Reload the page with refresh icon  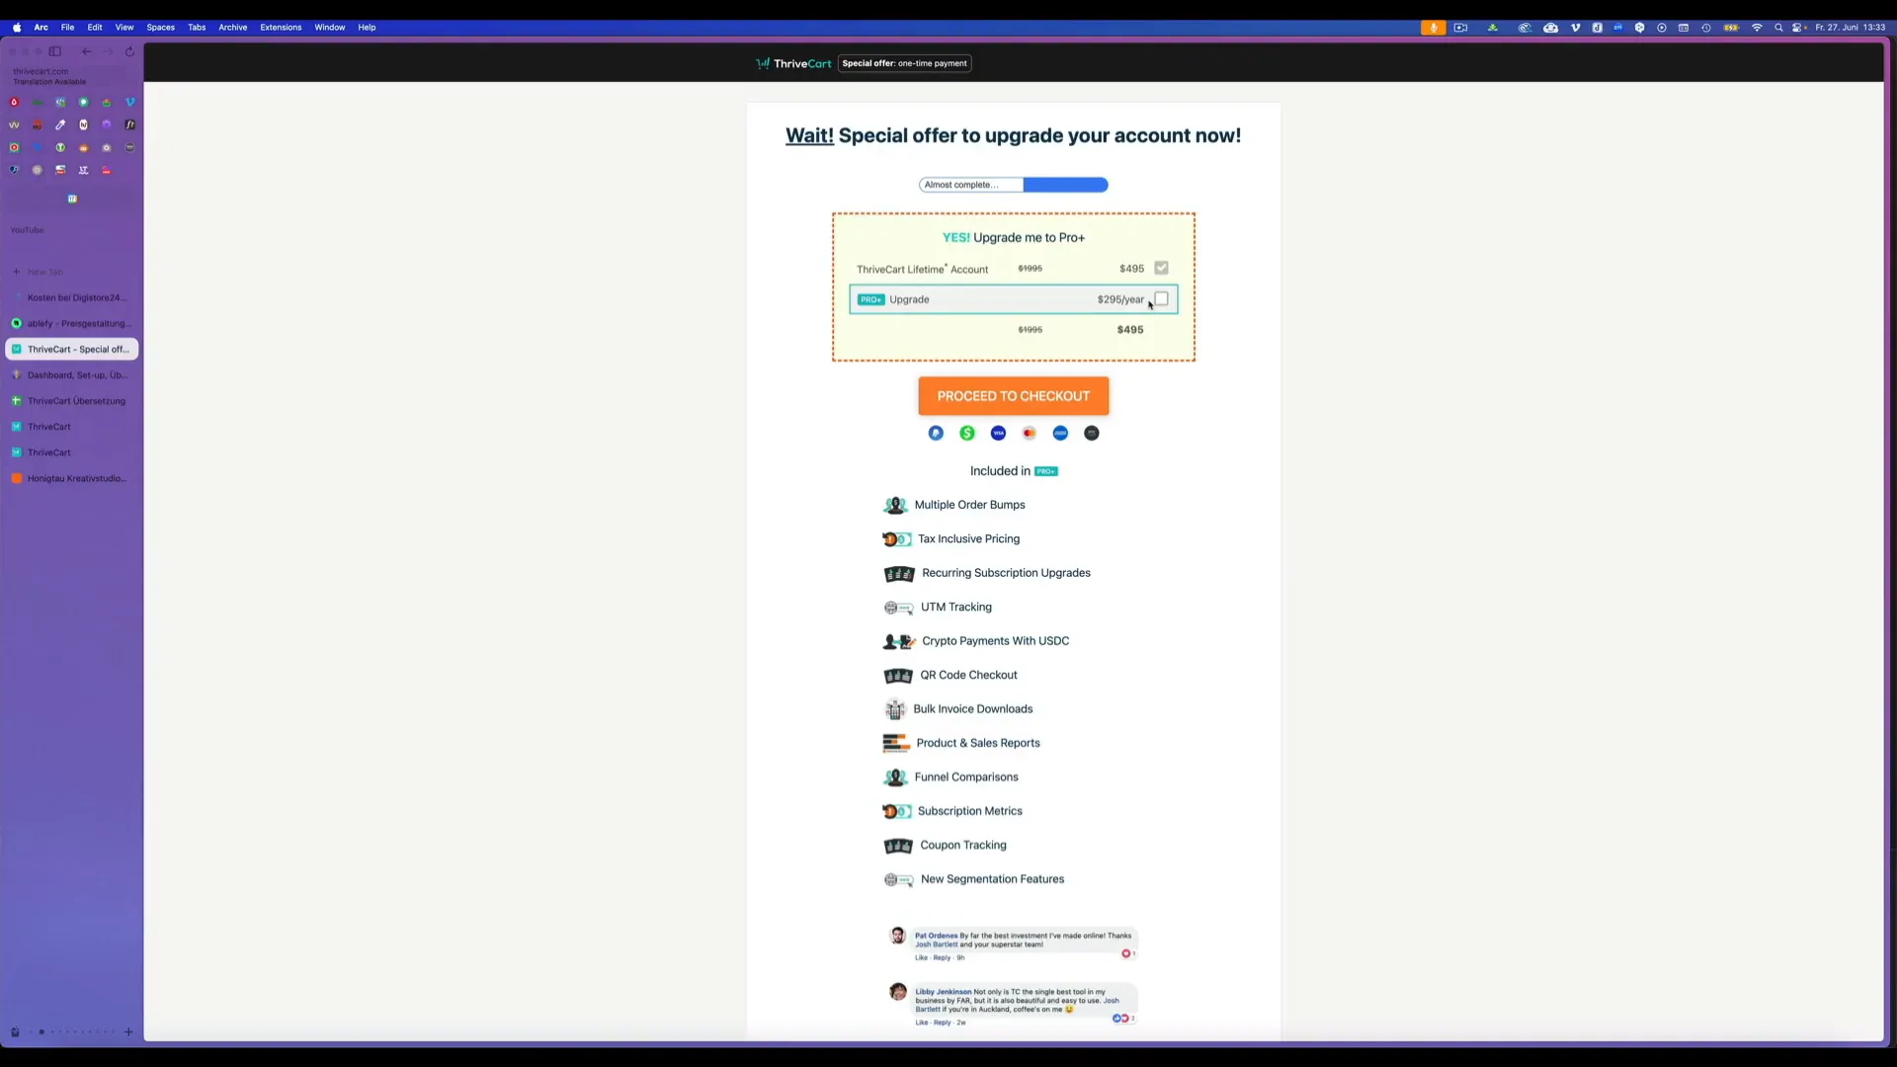point(129,51)
